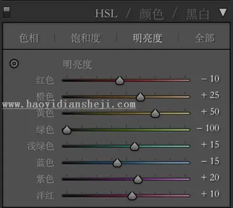Viewport: 233px width, 208px height.
Task: Collapse the HSL panel with the triangle
Action: click(223, 13)
